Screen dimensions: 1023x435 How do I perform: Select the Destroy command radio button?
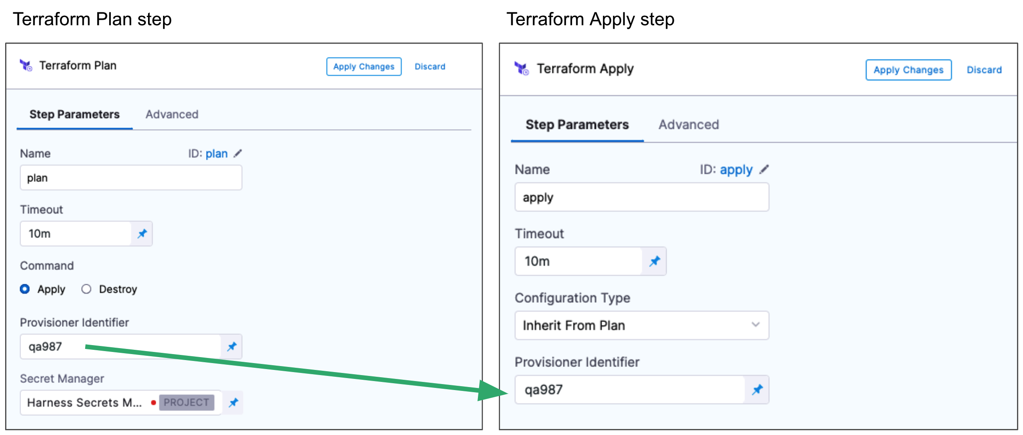[86, 289]
